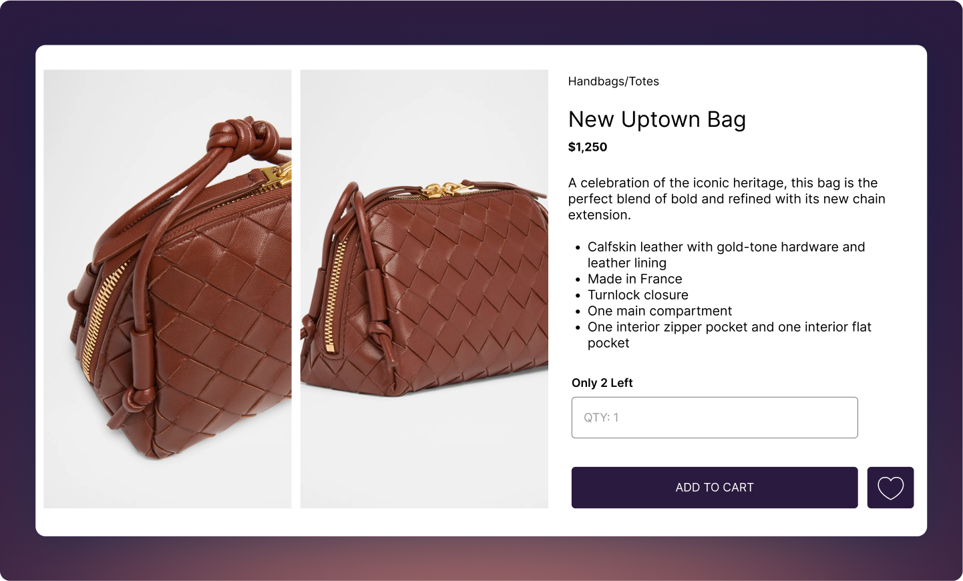Select the Totes breadcrumb segment

coord(644,81)
